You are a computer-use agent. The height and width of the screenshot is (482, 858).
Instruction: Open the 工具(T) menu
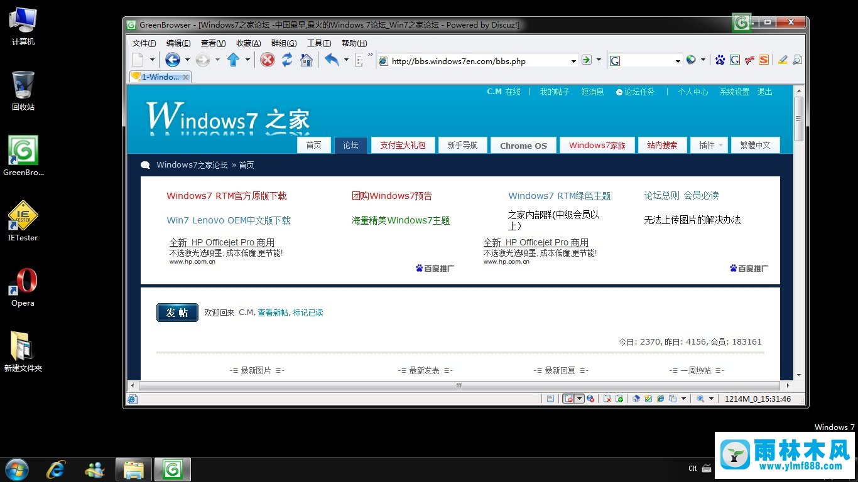point(319,43)
